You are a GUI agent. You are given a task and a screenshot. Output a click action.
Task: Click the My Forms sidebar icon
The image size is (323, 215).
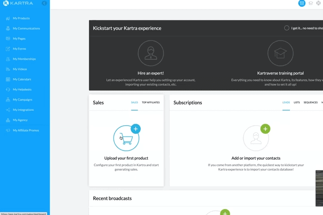pos(8,49)
